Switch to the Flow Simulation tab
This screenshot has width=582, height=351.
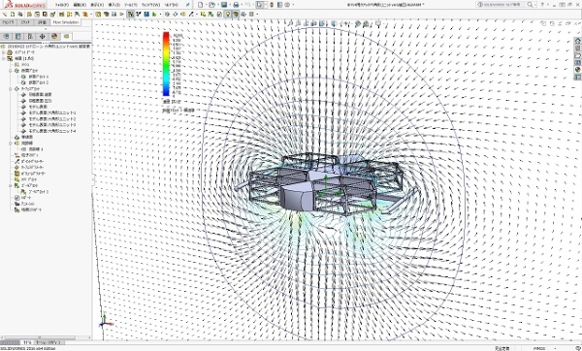point(66,22)
